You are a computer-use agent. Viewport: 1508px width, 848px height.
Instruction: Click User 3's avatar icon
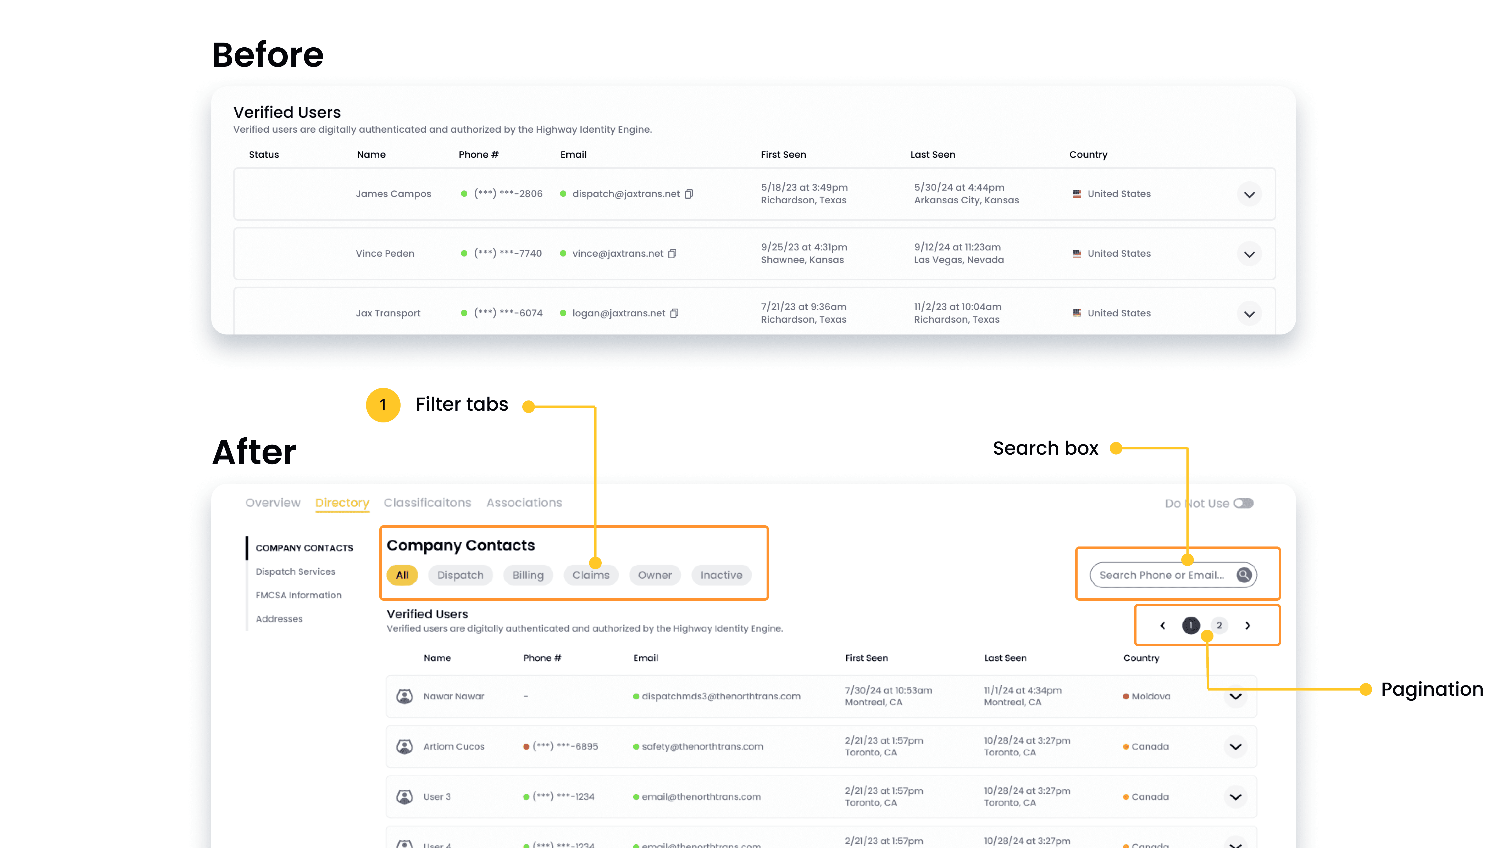[x=404, y=796]
